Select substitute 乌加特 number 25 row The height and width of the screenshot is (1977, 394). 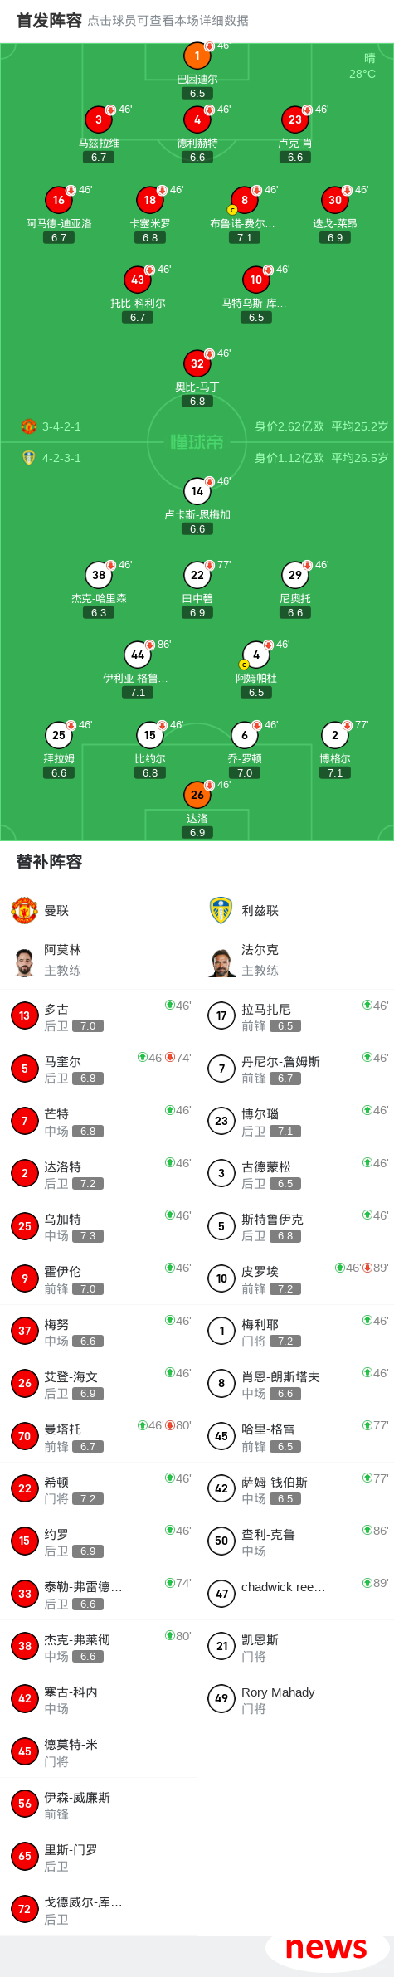click(98, 1226)
